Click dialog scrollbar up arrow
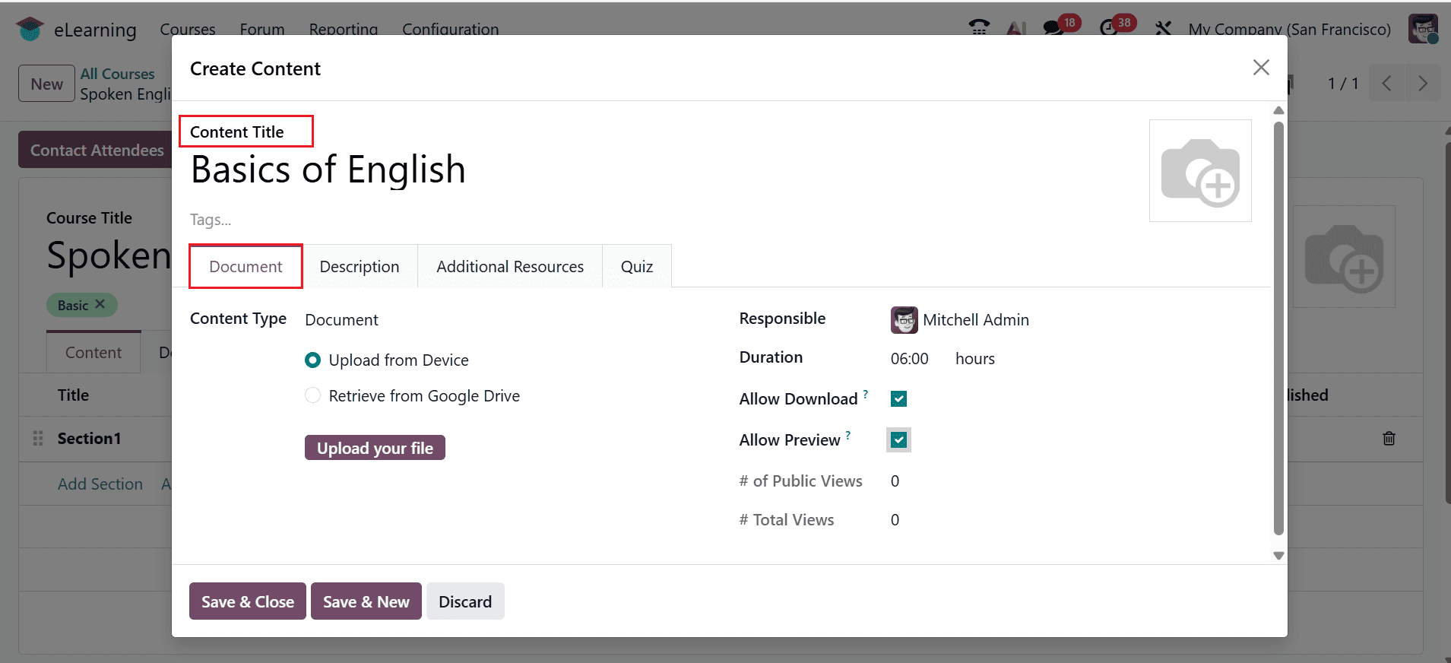Viewport: 1451px width, 663px height. point(1278,111)
